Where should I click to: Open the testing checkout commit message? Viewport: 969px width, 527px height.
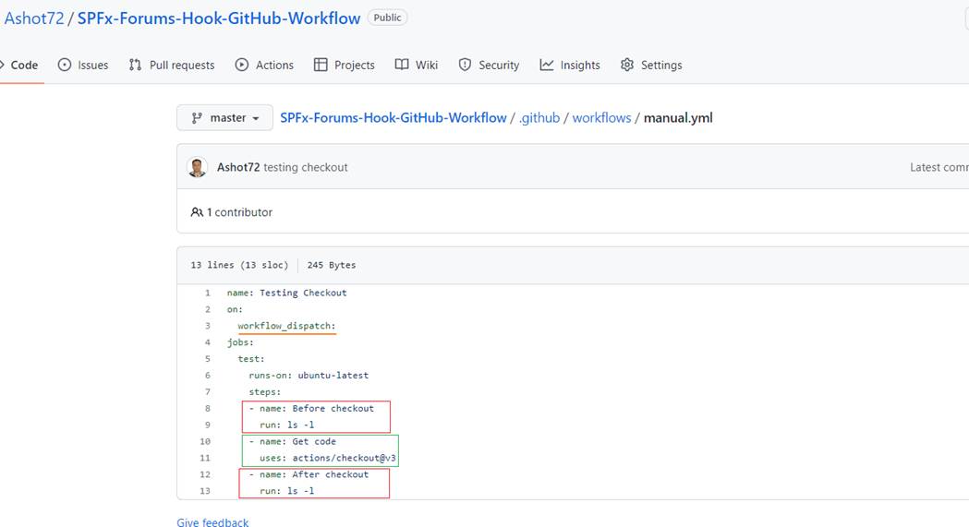click(305, 167)
